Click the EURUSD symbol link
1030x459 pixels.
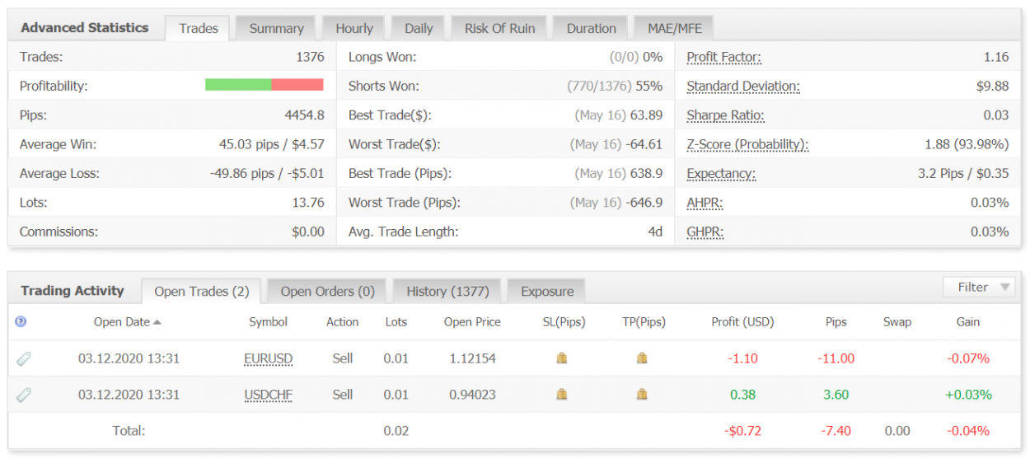pyautogui.click(x=269, y=358)
